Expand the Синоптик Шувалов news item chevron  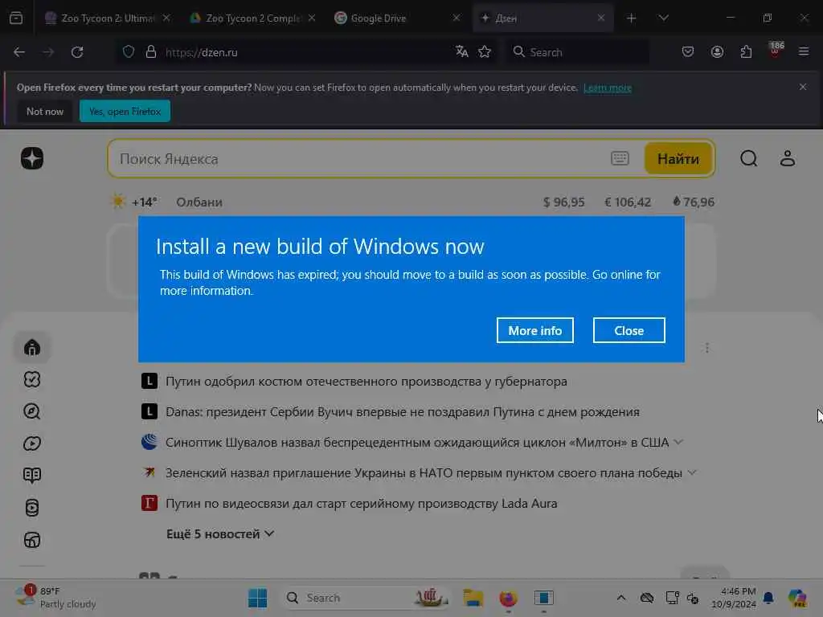678,443
